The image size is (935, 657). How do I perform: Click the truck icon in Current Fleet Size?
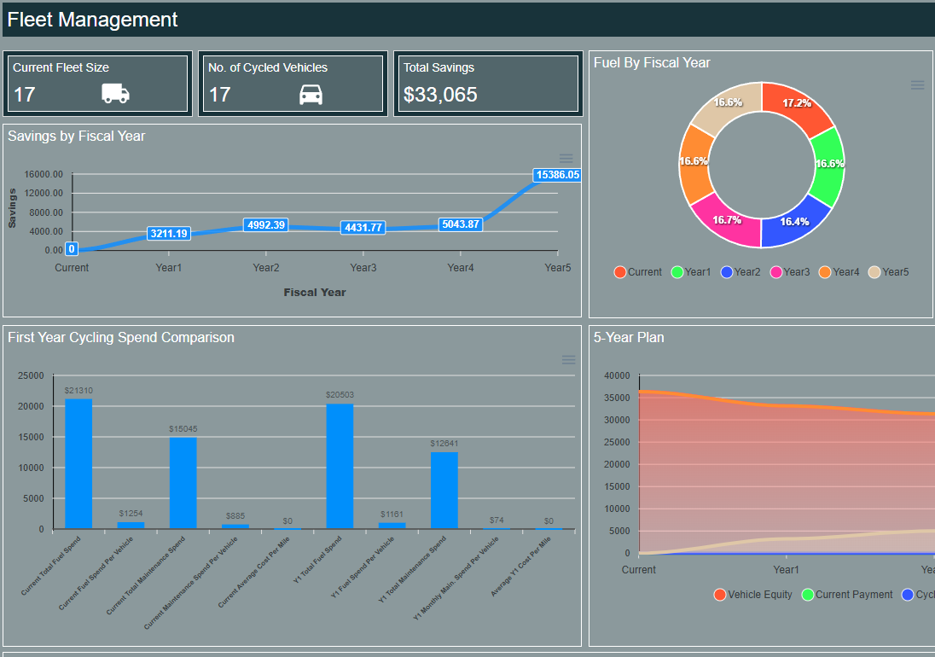[x=115, y=94]
